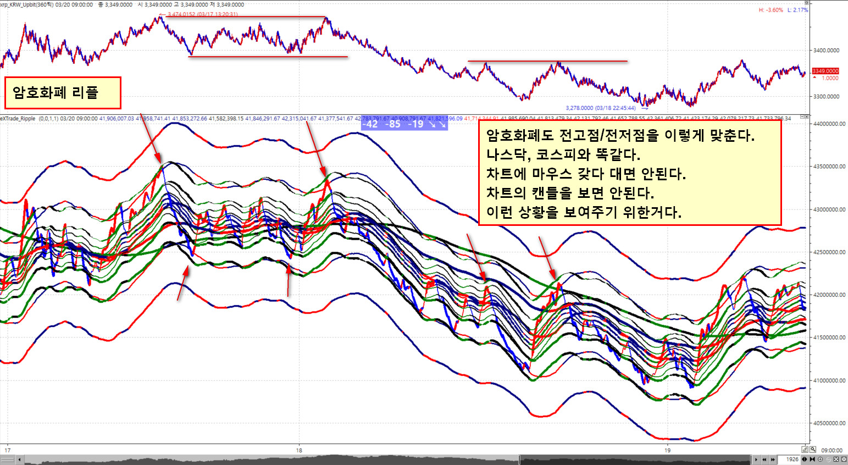Click the 44000000.00 axis label
The height and width of the screenshot is (465, 848).
829,124
